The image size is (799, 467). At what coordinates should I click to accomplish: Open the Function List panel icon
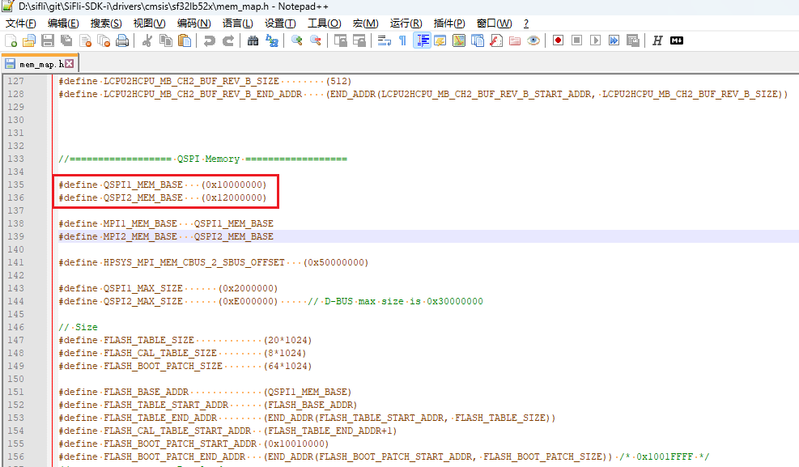tap(496, 40)
